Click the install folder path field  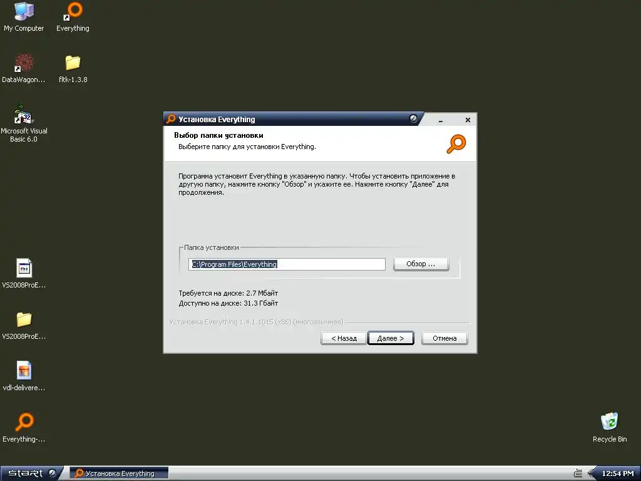point(287,264)
